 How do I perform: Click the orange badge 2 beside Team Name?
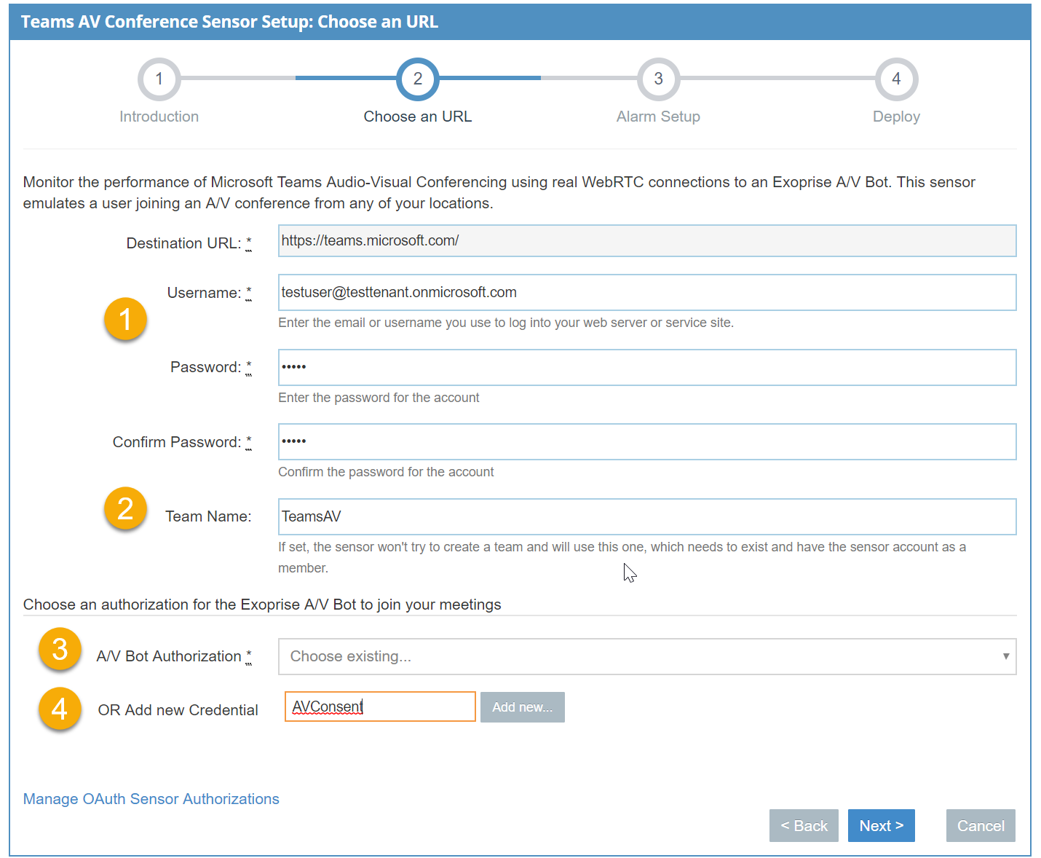[x=125, y=508]
